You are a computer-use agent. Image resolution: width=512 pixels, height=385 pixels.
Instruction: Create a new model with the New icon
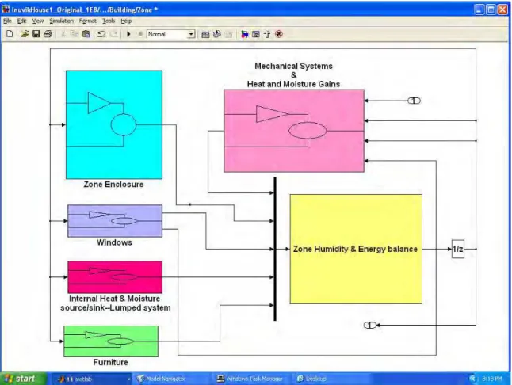(10, 33)
